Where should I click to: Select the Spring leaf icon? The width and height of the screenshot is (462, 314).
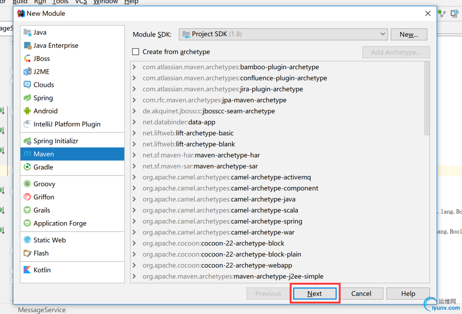click(27, 98)
